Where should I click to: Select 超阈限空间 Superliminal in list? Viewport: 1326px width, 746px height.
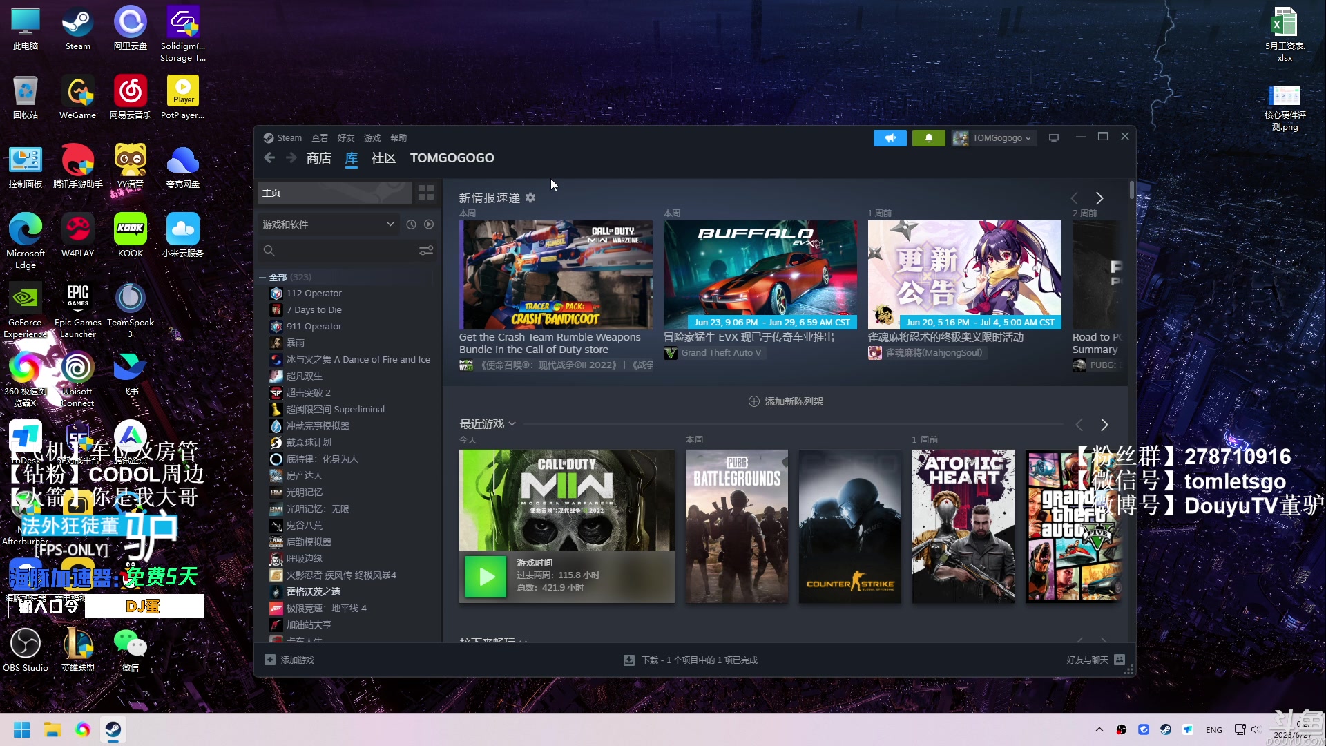pos(336,410)
